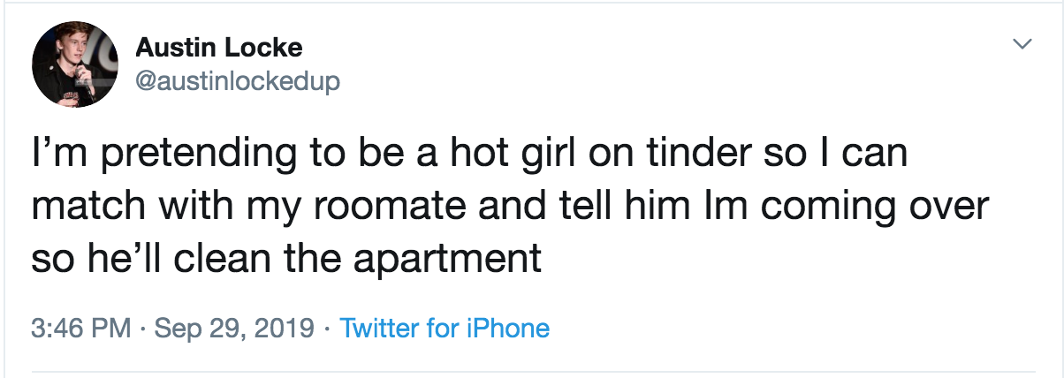The image size is (1064, 378).
Task: Click the word "pretending" in the tweet
Action: pyautogui.click(x=186, y=156)
